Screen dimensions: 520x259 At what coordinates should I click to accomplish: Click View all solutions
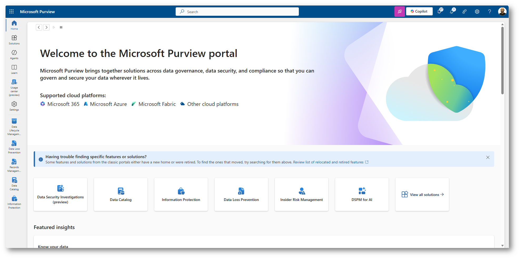(422, 194)
